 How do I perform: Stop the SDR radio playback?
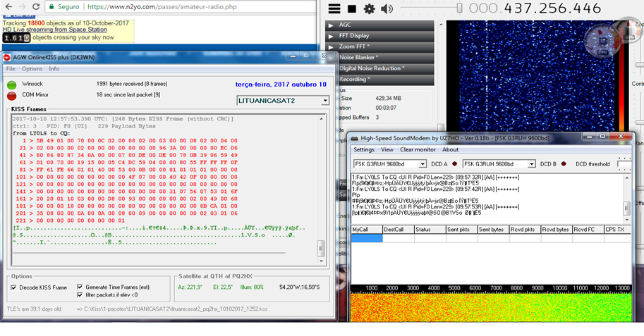click(351, 8)
